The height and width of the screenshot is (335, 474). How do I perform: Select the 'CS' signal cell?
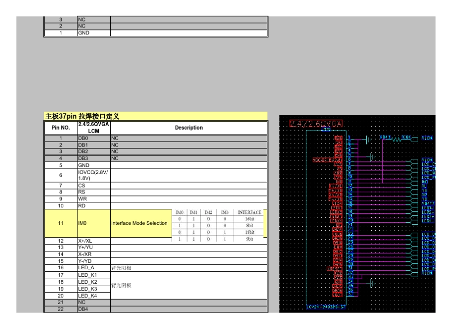point(94,185)
